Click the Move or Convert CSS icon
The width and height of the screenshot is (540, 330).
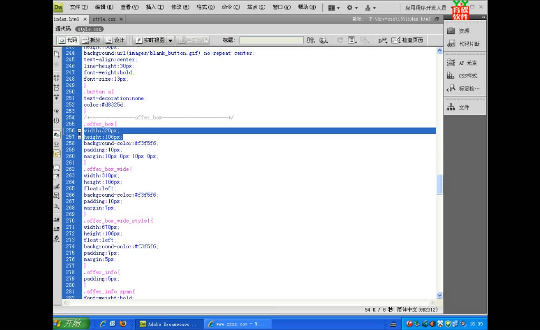(56, 206)
